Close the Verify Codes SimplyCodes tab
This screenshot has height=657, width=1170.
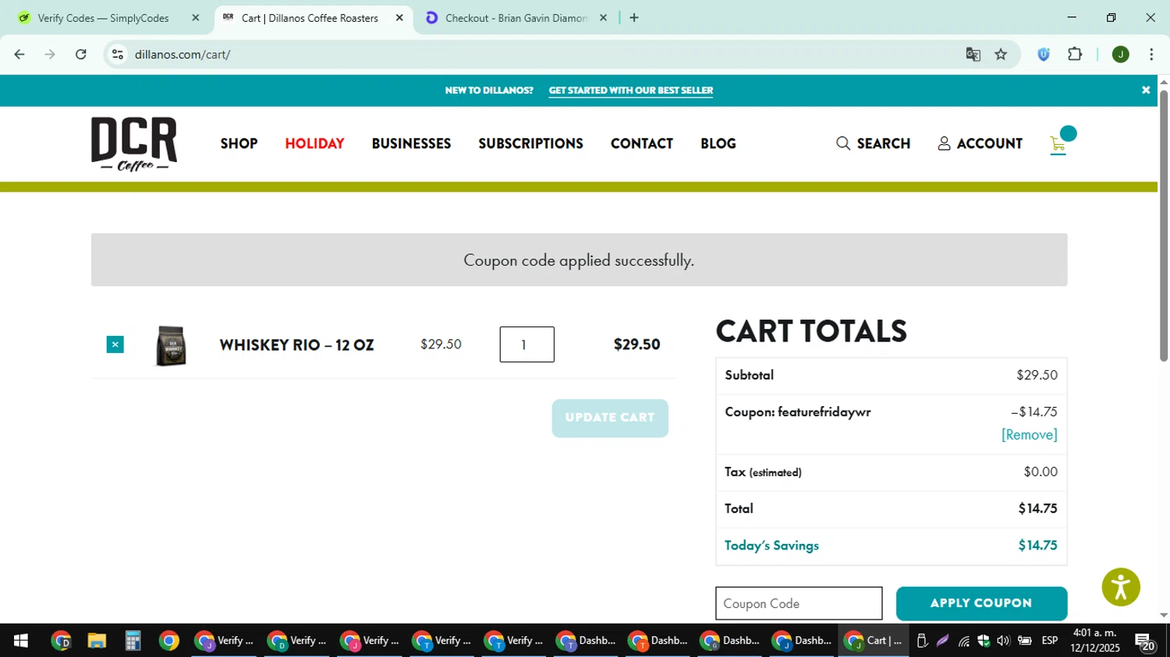pos(195,18)
